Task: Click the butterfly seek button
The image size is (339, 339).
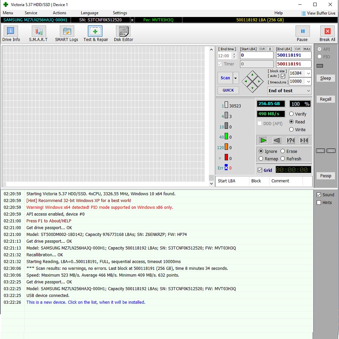Action: [x=304, y=141]
